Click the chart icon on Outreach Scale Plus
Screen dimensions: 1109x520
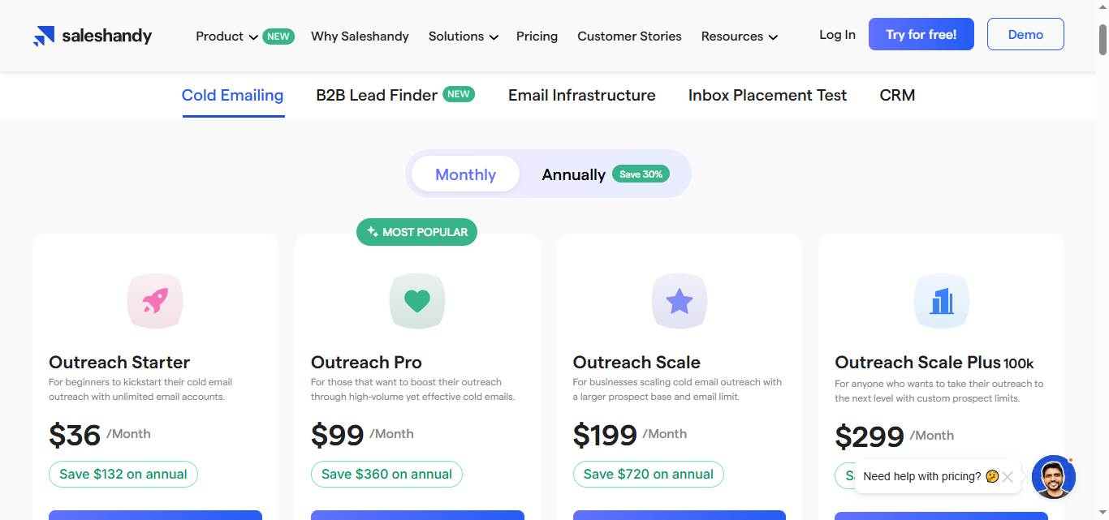pyautogui.click(x=941, y=300)
